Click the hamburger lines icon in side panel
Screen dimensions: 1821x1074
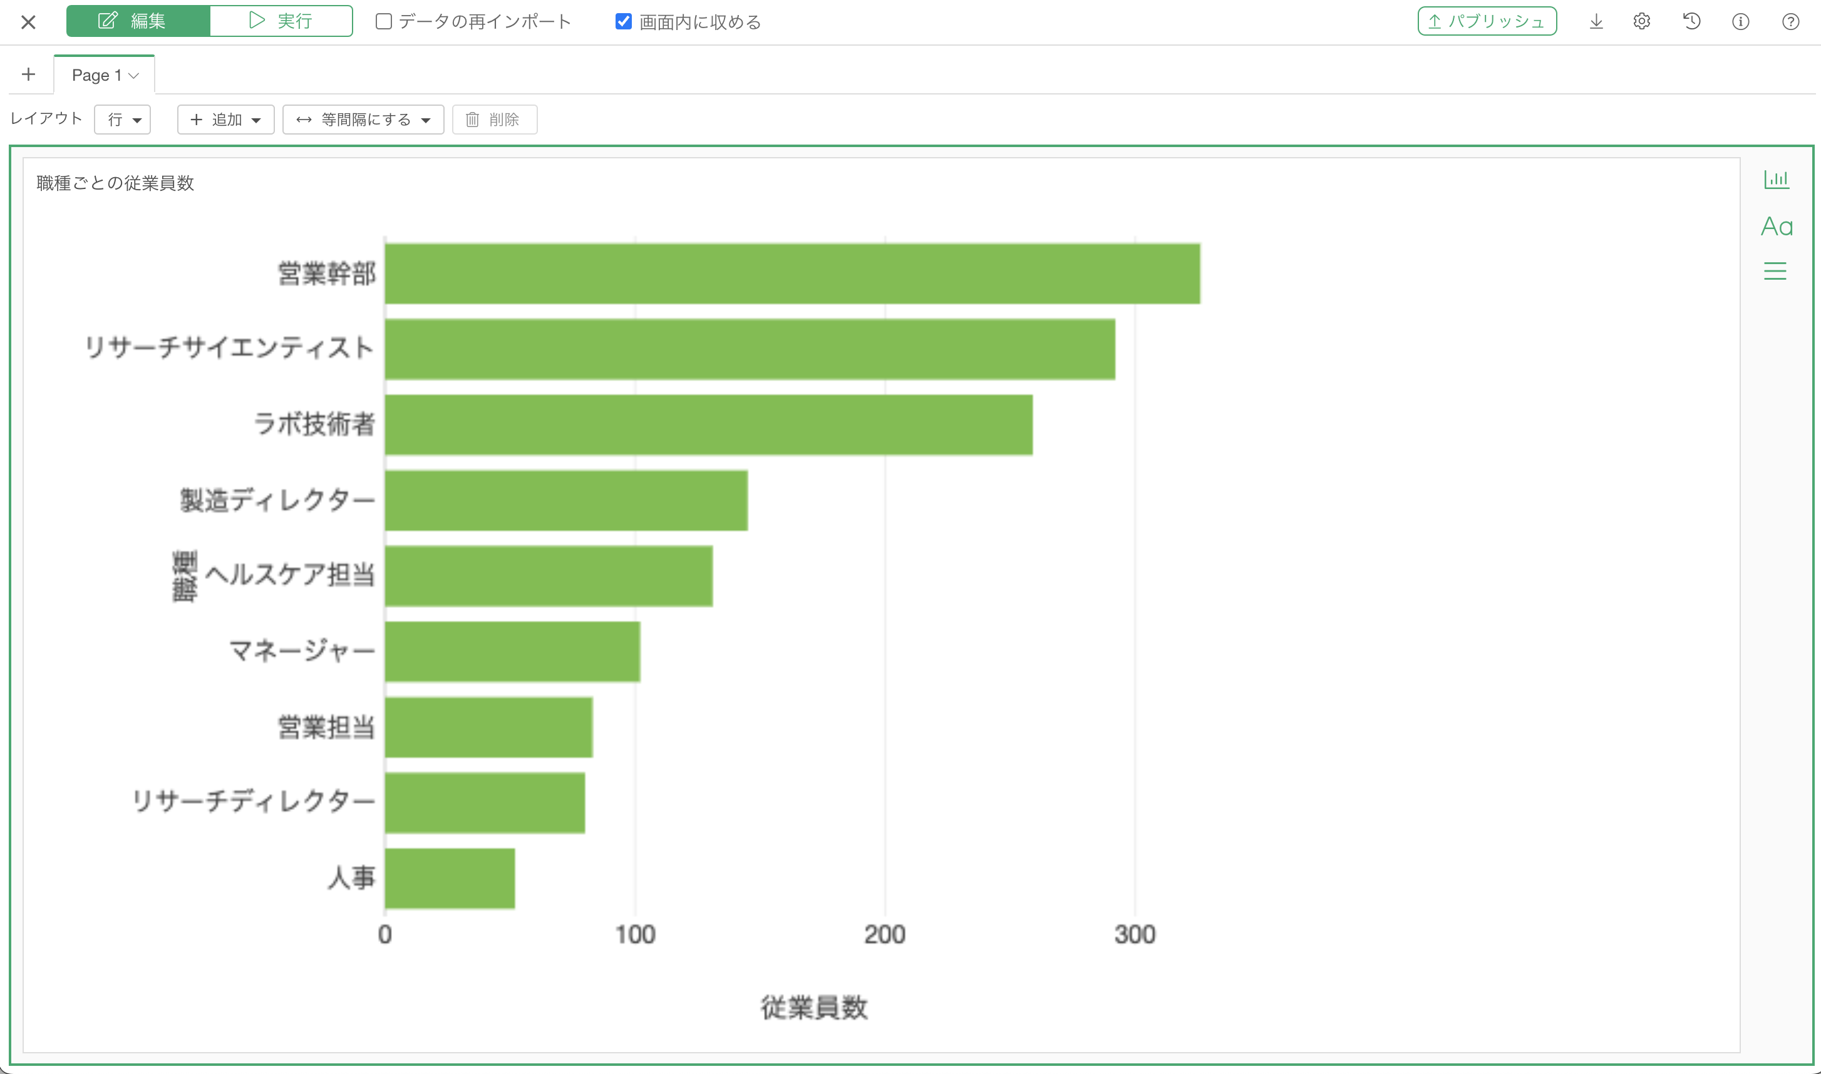point(1775,272)
